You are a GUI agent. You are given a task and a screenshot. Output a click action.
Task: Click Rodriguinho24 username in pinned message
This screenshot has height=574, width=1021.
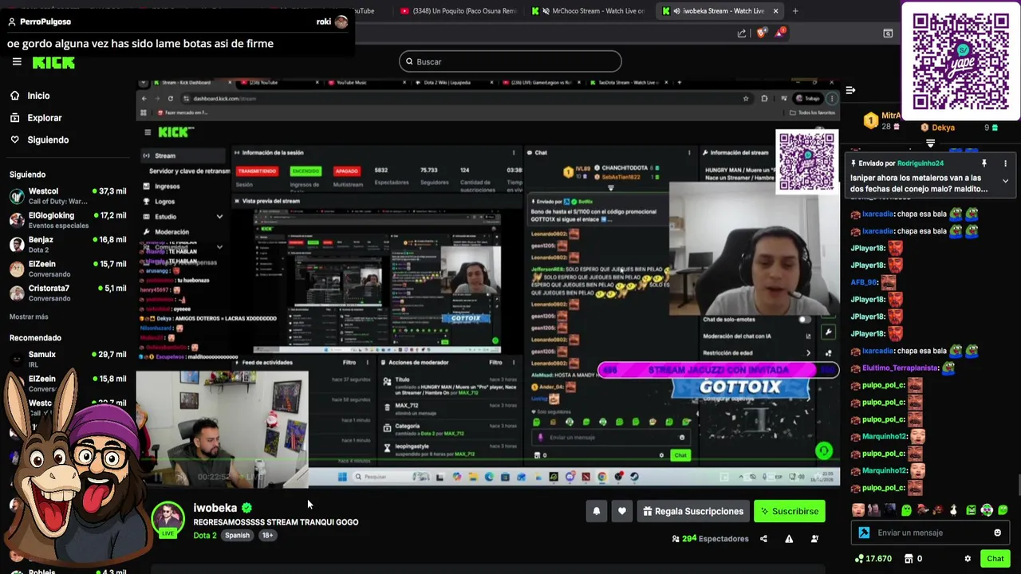[x=920, y=163]
